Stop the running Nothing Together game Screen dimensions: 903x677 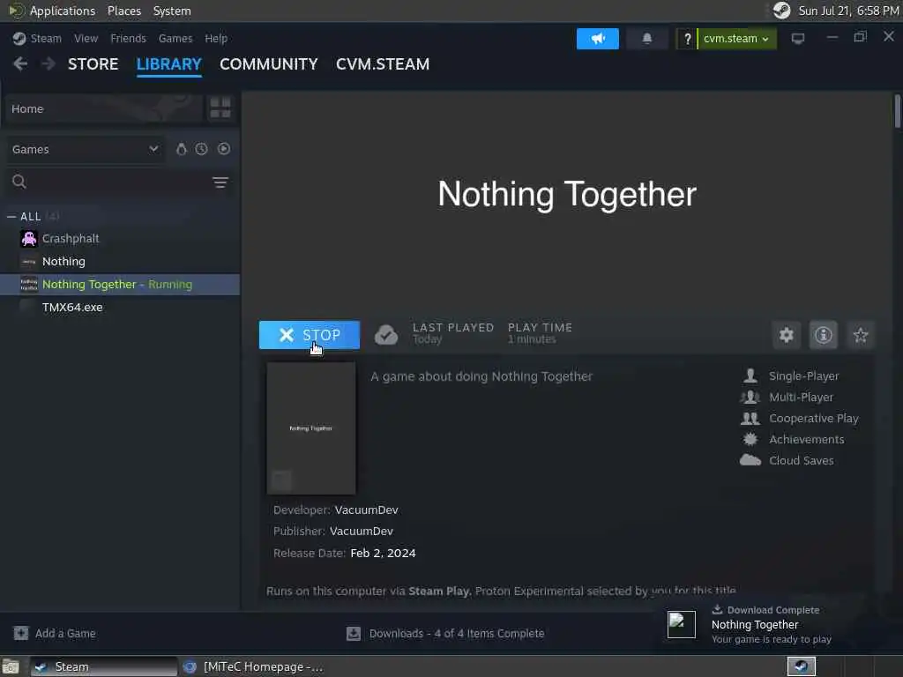310,335
